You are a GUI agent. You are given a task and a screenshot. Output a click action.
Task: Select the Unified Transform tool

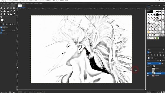(2, 11)
